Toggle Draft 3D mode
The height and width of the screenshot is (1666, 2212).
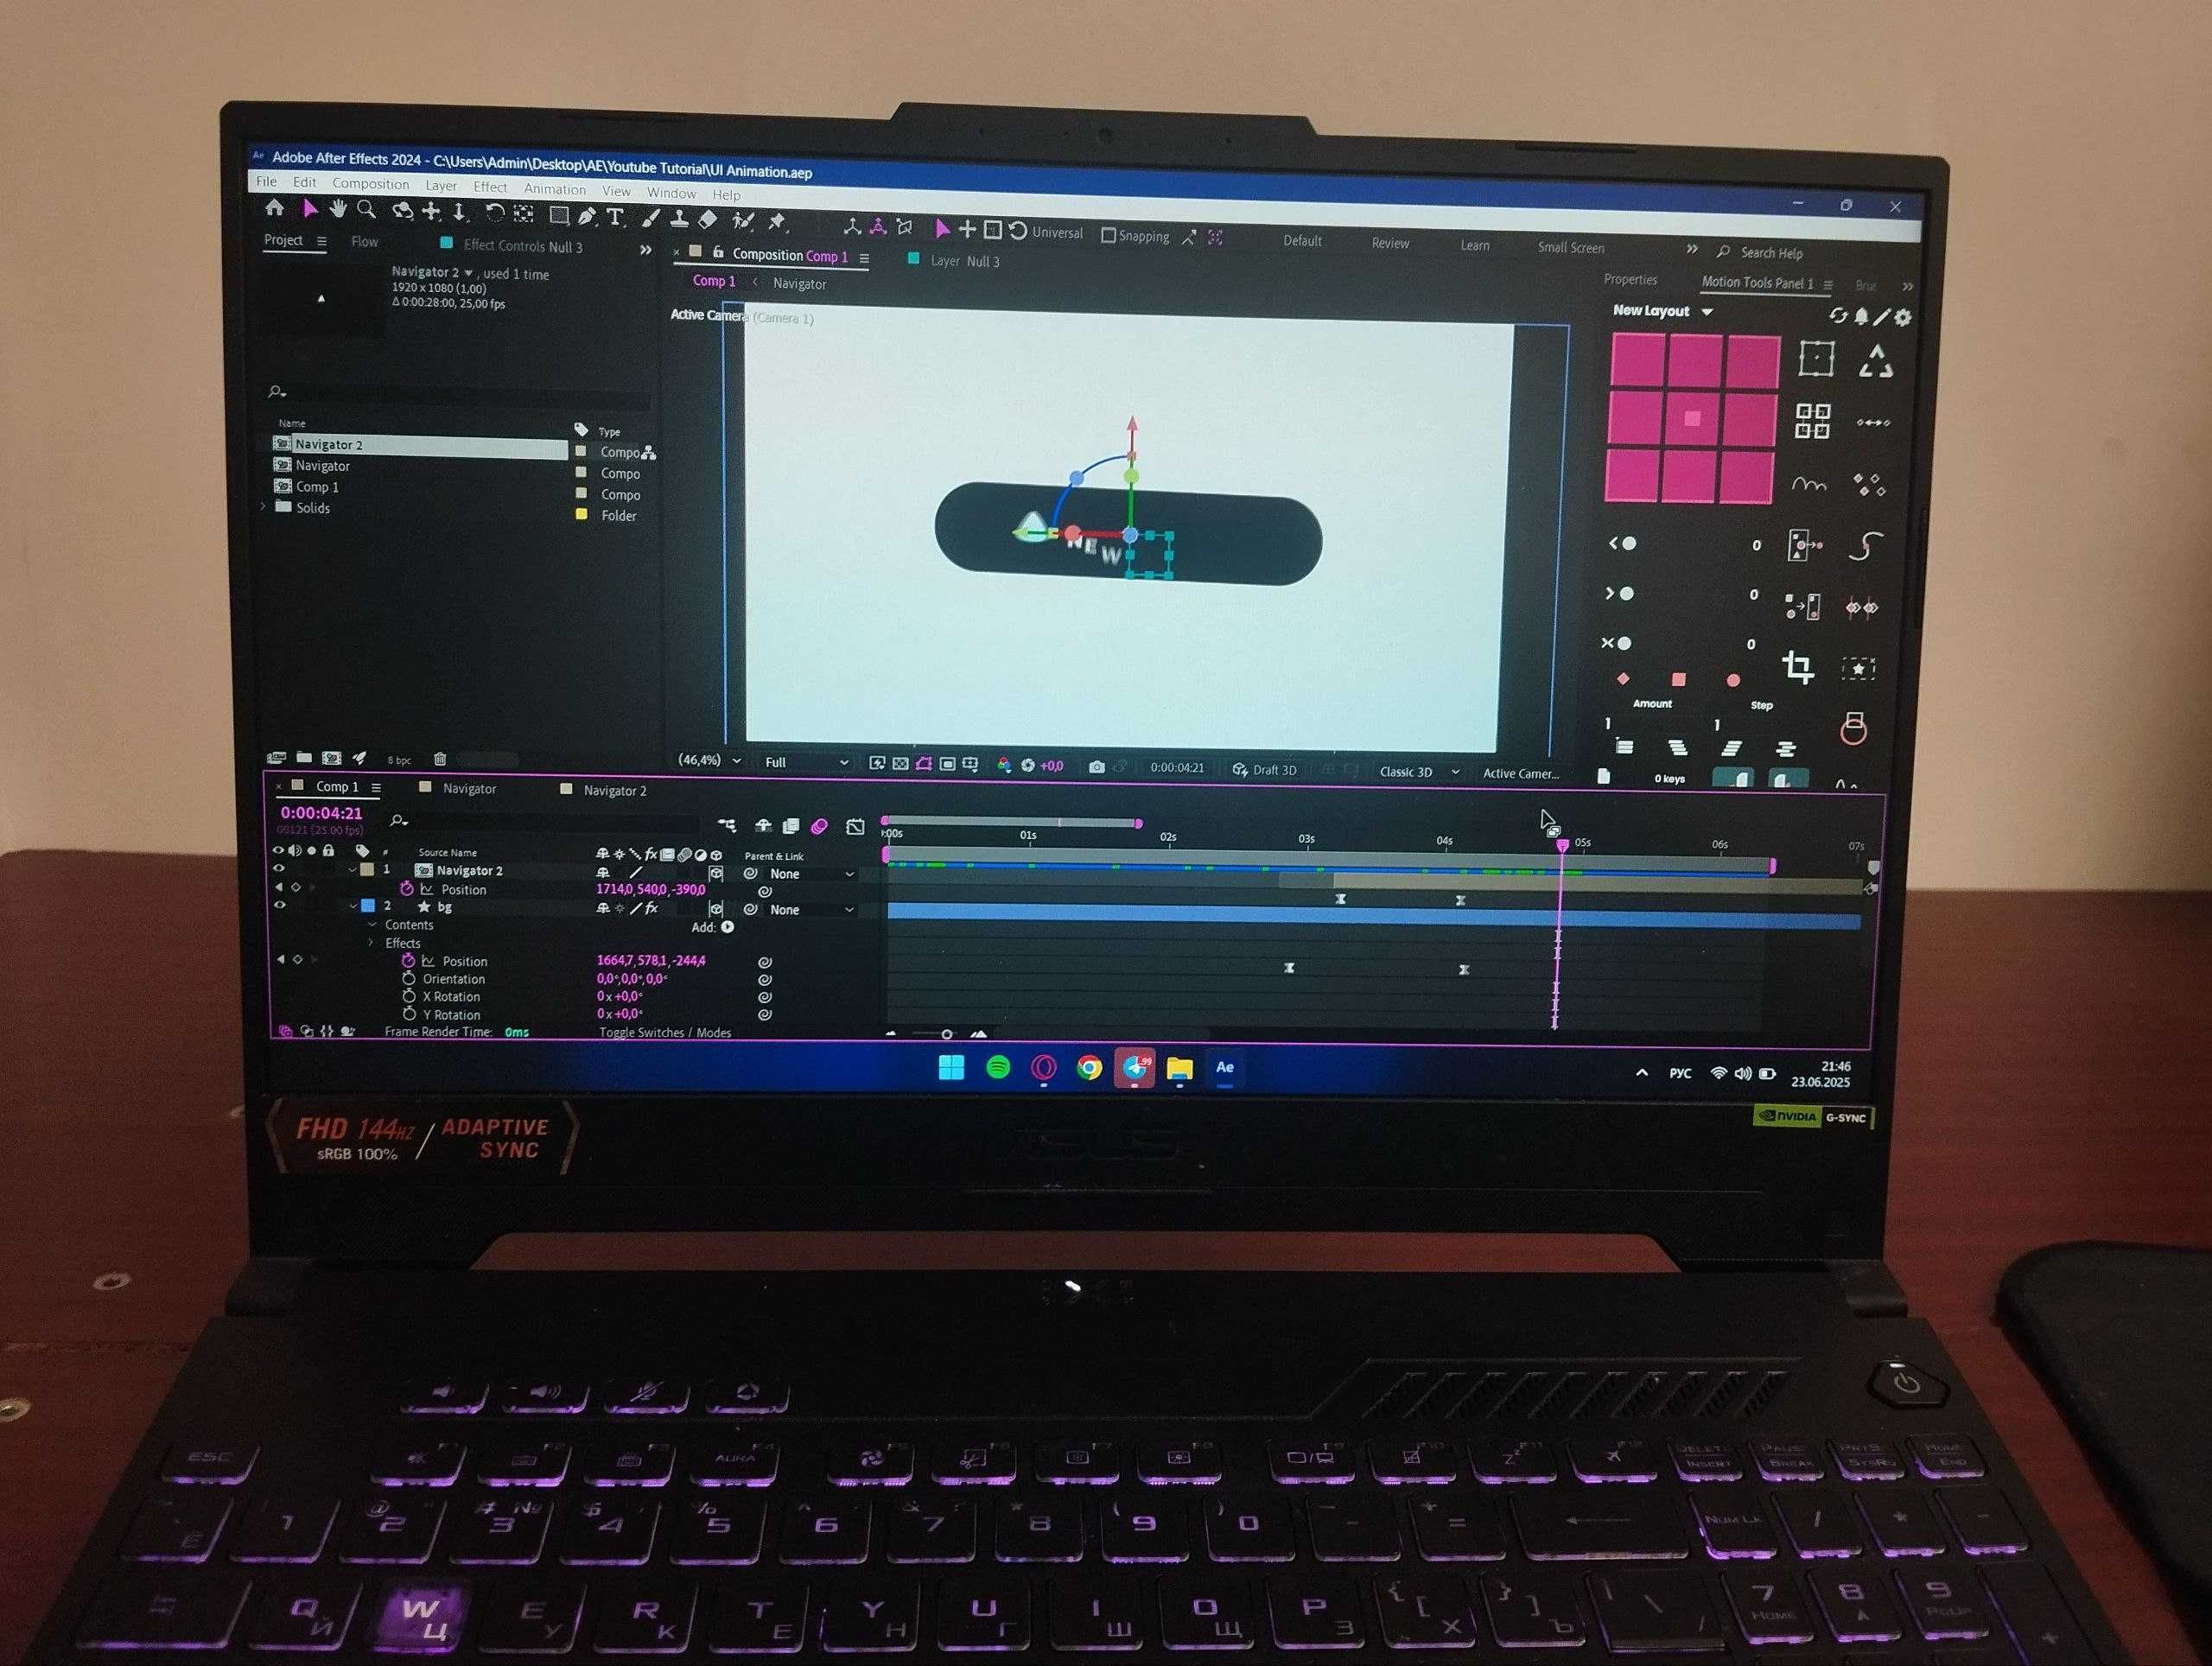[1265, 769]
